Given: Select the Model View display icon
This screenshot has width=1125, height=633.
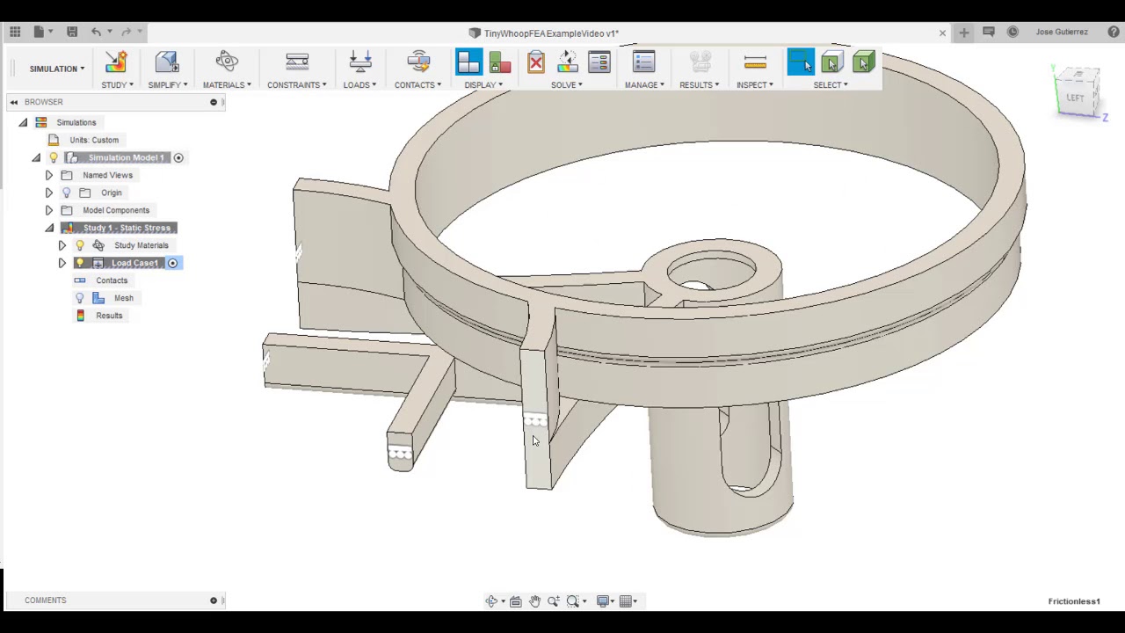Looking at the screenshot, I should (x=468, y=62).
